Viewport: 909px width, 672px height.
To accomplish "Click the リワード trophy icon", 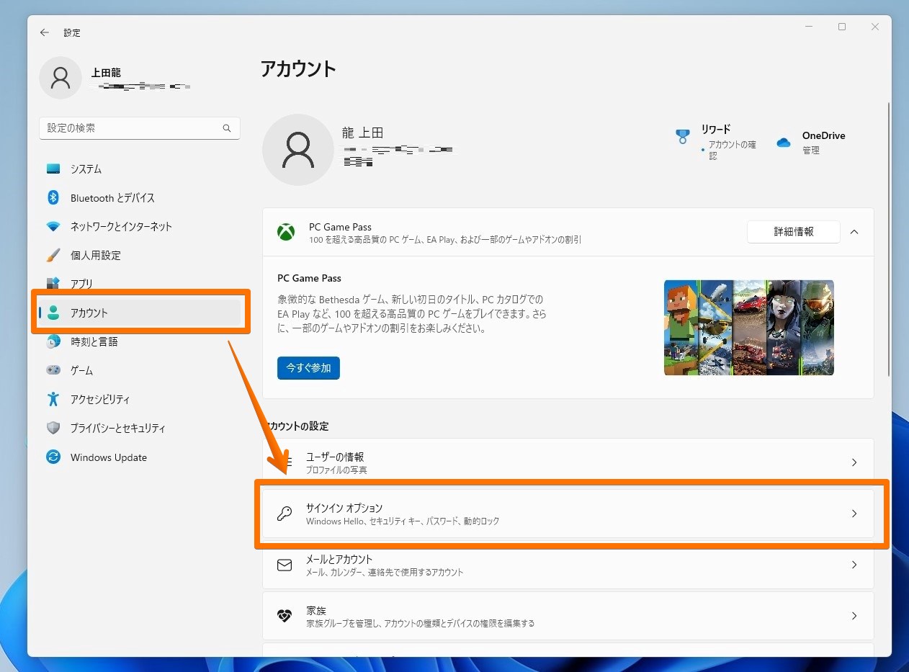I will [682, 138].
